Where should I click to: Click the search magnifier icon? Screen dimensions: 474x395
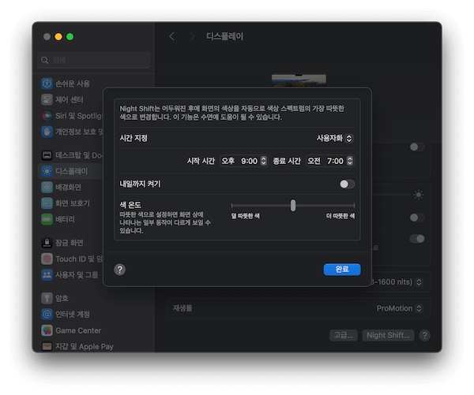point(45,60)
